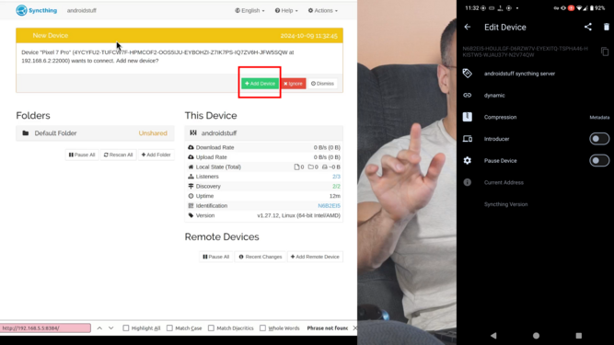Open the Help dropdown menu
Viewport: 614px width, 345px height.
pyautogui.click(x=286, y=10)
